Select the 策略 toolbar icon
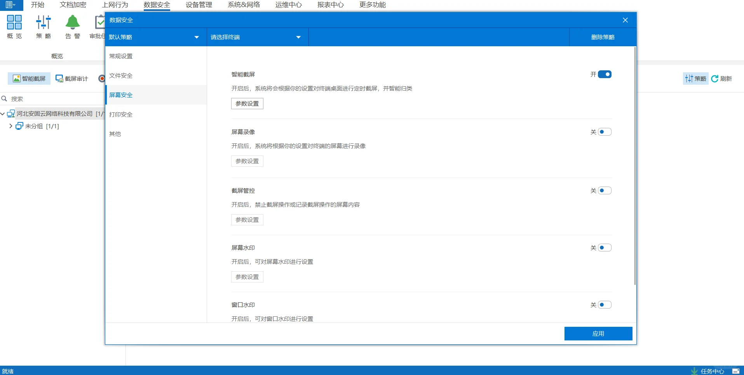This screenshot has height=375, width=744. (43, 26)
